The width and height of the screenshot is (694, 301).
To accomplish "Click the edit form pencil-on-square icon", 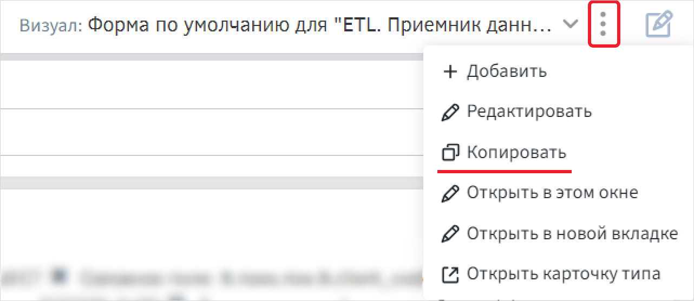I will [659, 24].
